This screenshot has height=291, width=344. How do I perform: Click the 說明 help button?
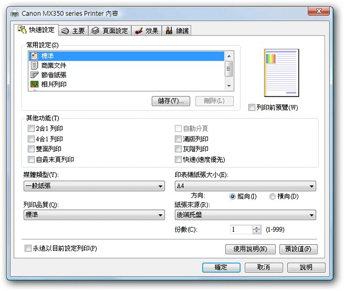click(306, 267)
